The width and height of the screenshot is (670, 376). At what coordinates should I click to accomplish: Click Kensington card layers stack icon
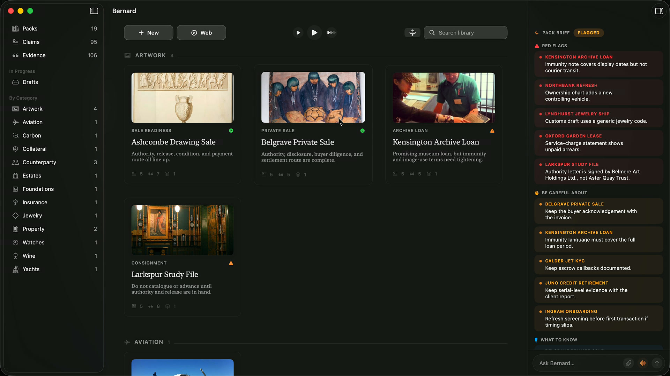pos(429,174)
